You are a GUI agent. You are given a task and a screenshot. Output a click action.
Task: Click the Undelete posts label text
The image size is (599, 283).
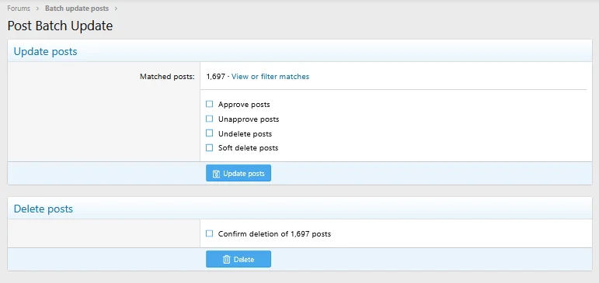point(246,134)
